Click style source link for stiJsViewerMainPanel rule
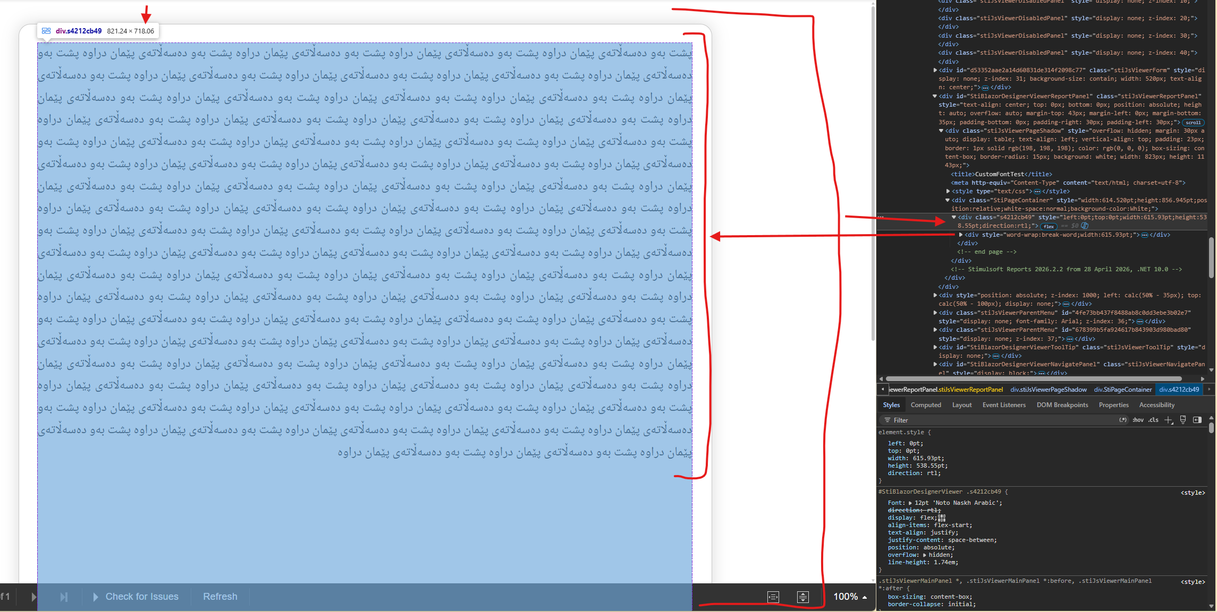 click(x=1193, y=582)
